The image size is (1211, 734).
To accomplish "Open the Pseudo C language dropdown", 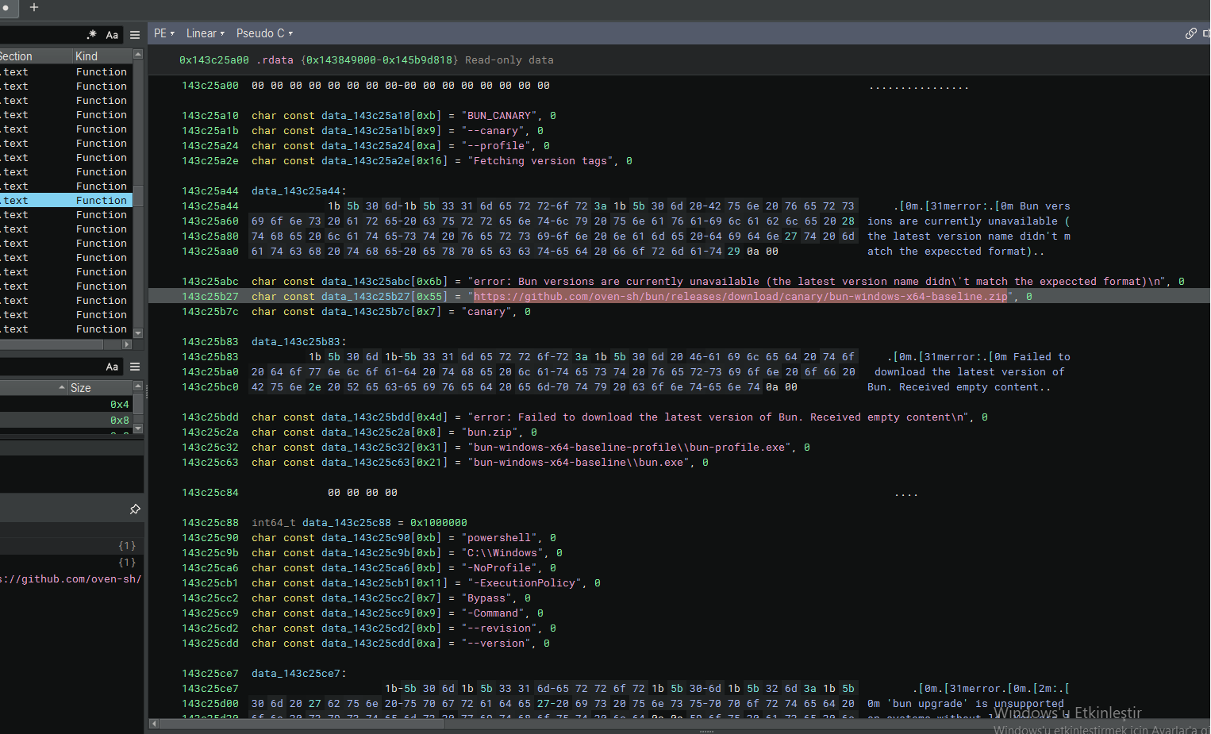I will click(x=265, y=33).
